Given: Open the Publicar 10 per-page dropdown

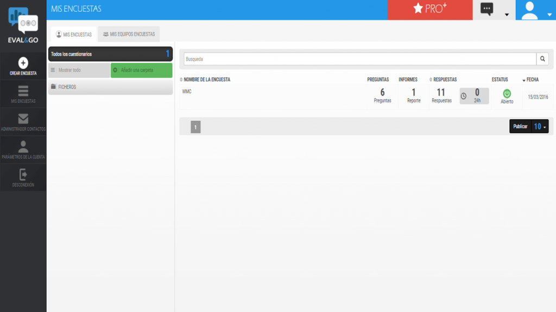Looking at the screenshot, I should pos(540,126).
